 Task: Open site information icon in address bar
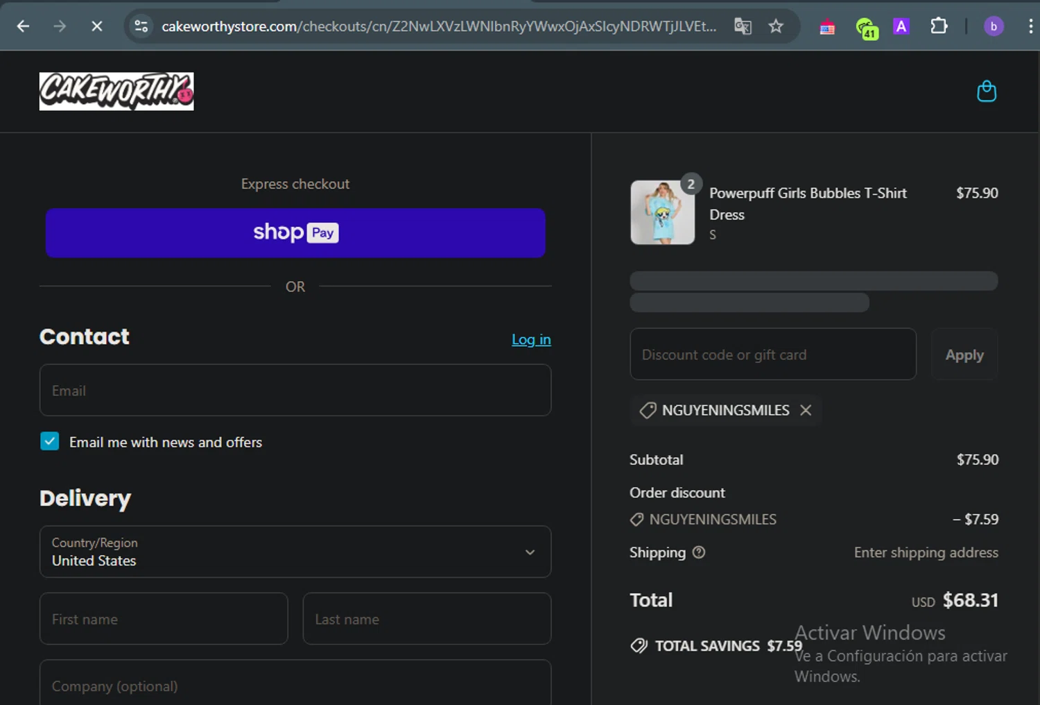(141, 26)
